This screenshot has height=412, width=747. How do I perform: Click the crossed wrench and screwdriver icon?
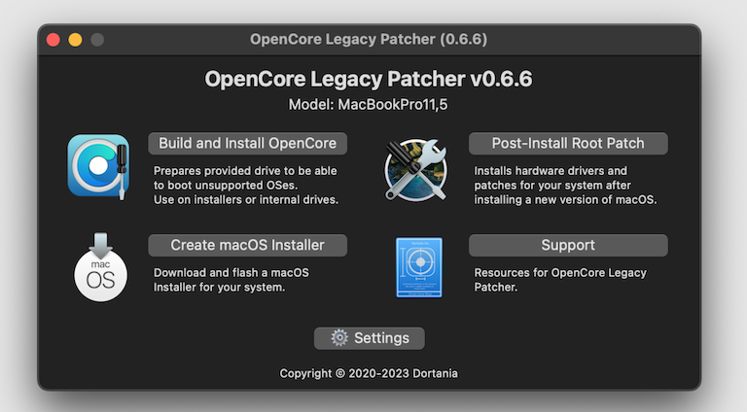click(x=416, y=169)
